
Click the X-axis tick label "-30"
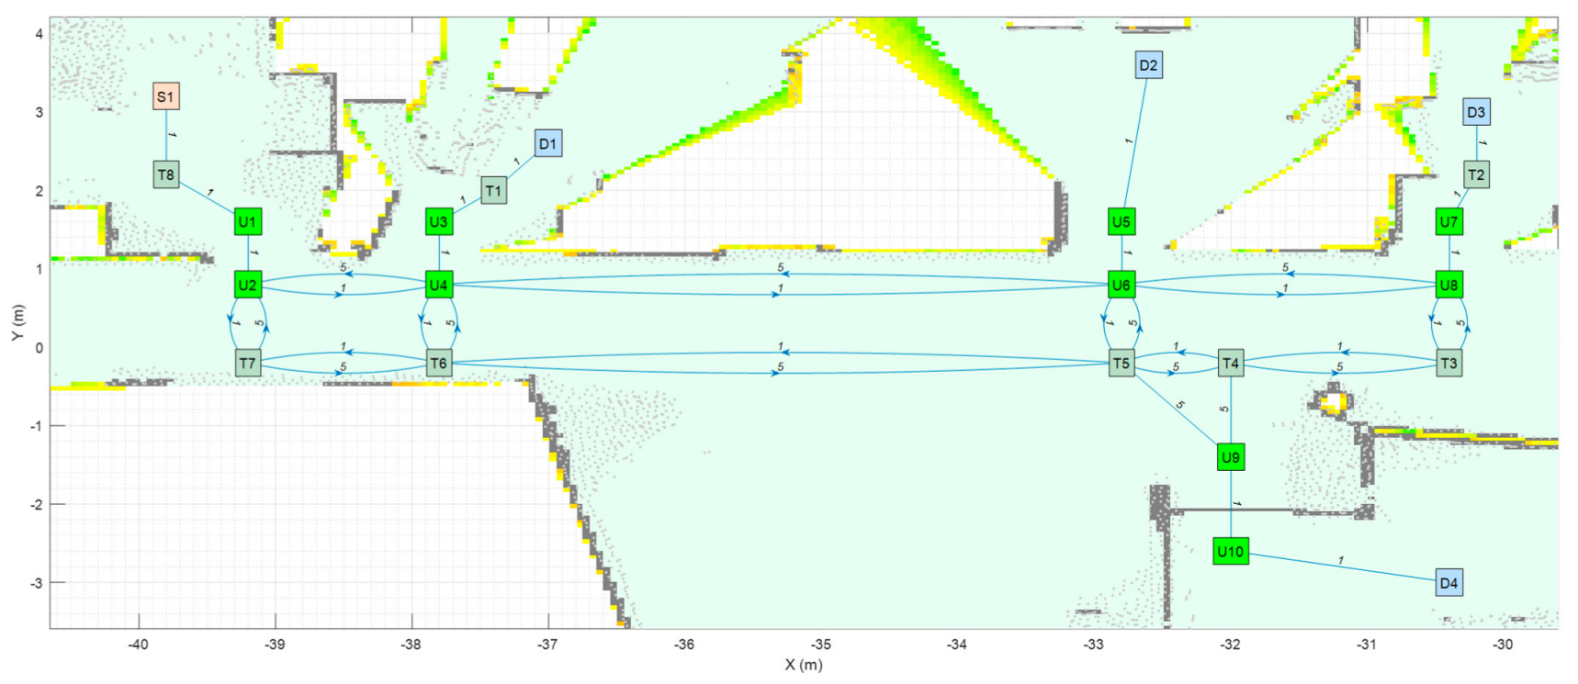click(1503, 645)
